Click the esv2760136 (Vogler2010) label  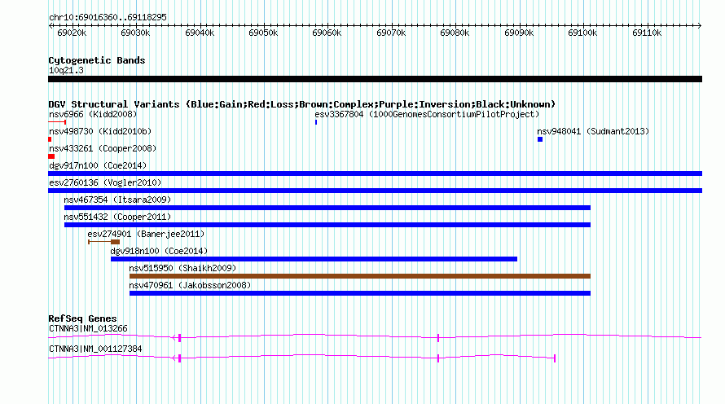[105, 182]
